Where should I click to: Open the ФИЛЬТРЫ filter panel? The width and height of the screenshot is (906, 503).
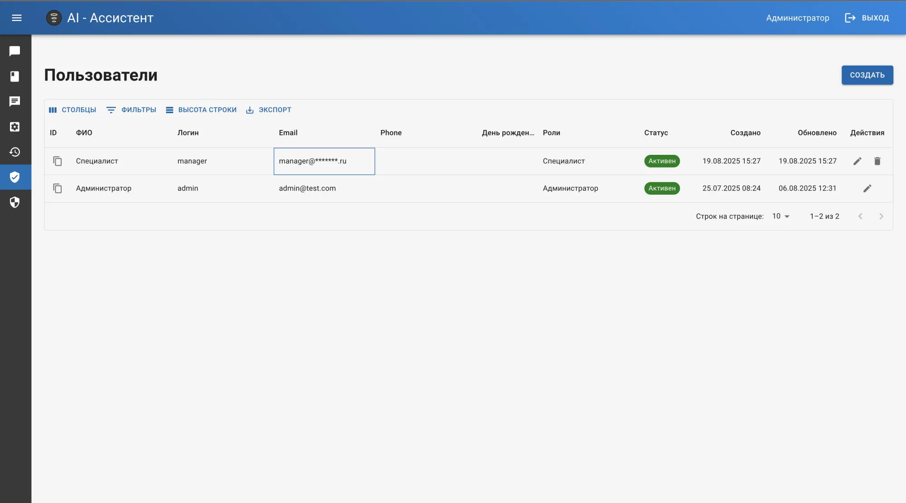tap(131, 110)
